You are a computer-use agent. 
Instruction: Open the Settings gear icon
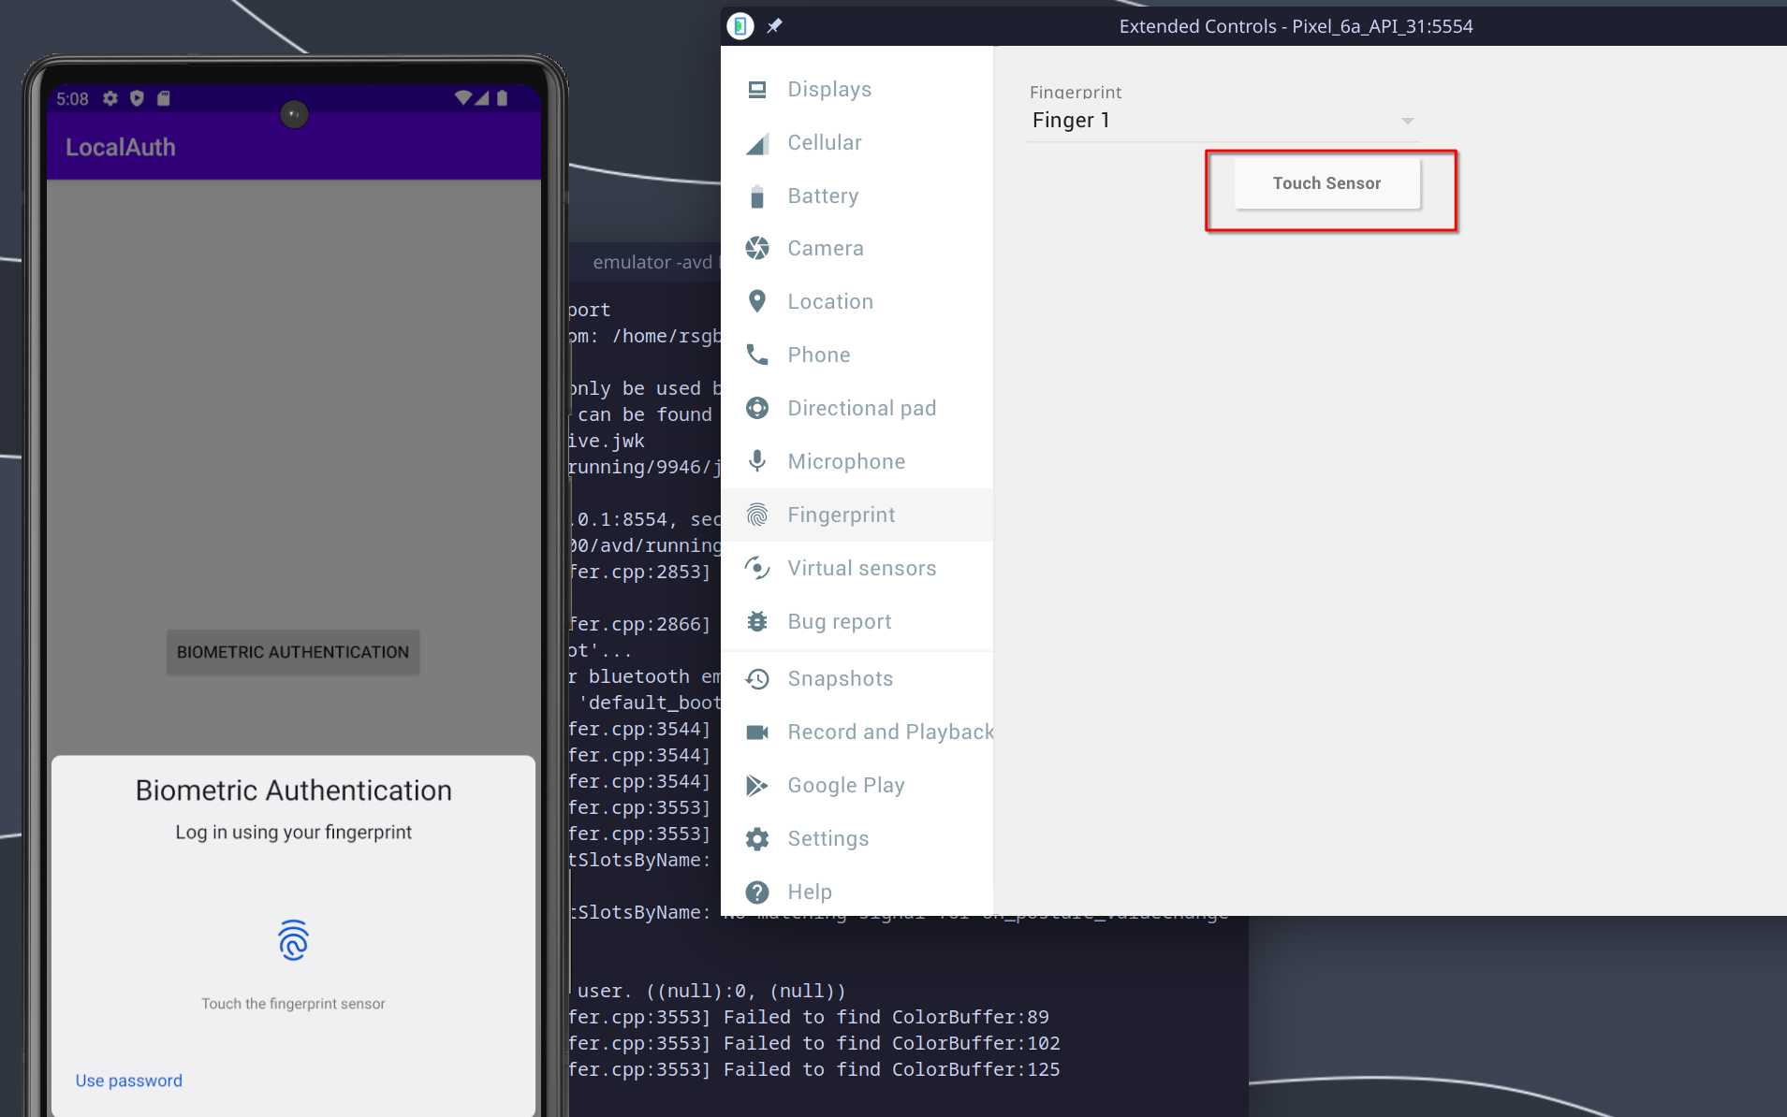coord(757,839)
